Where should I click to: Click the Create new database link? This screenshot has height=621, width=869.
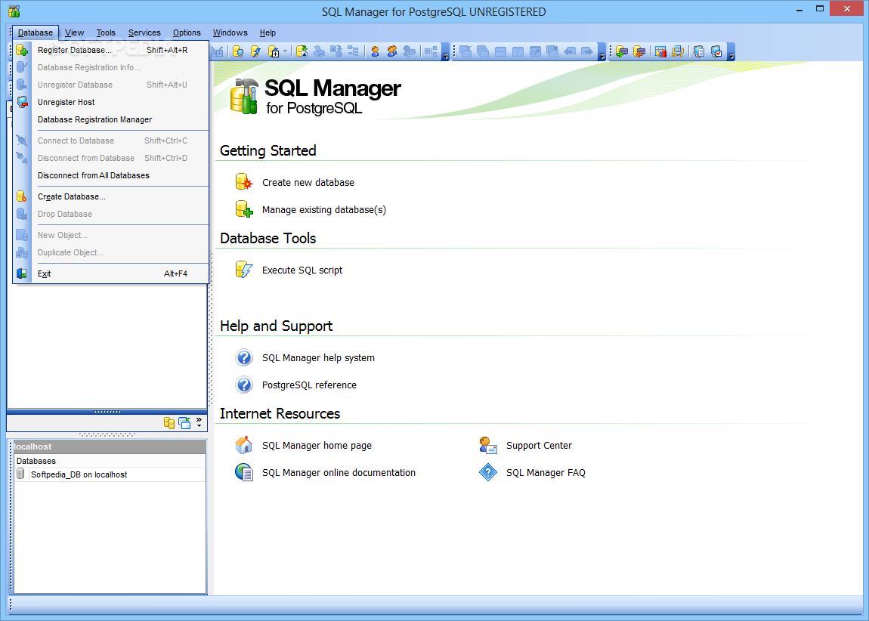tap(308, 182)
